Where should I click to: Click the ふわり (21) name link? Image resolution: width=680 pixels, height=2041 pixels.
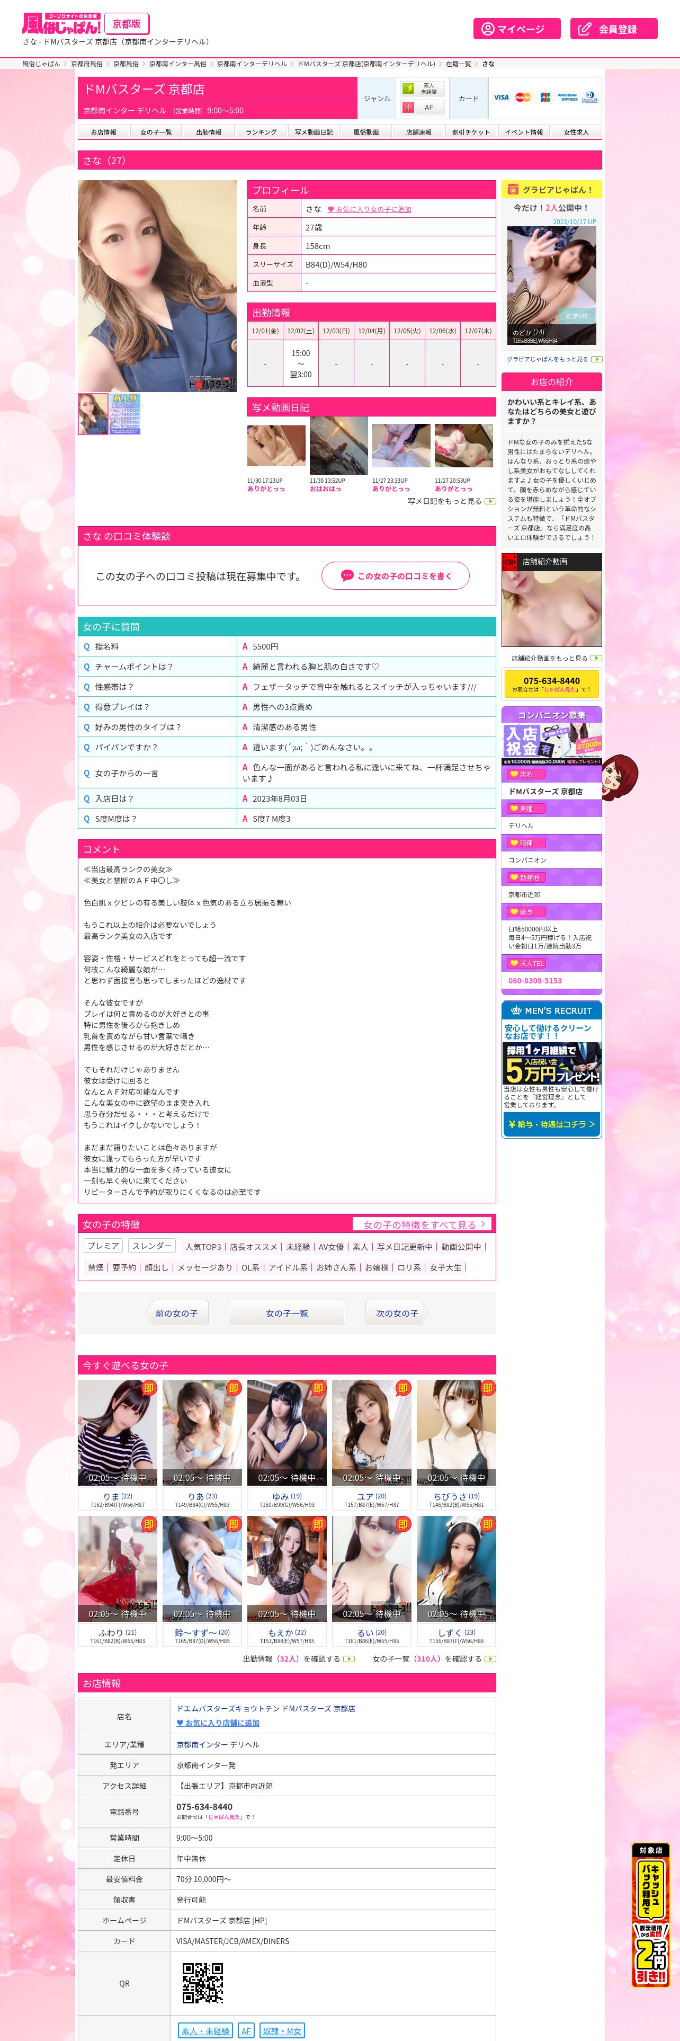117,1632
